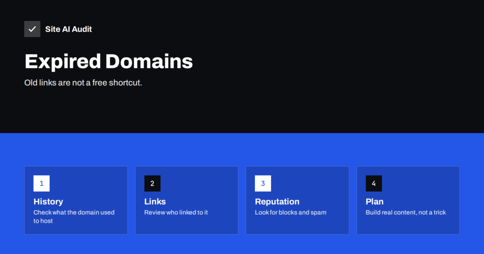Open the Links card title
This screenshot has height=254, width=484.
pos(155,202)
